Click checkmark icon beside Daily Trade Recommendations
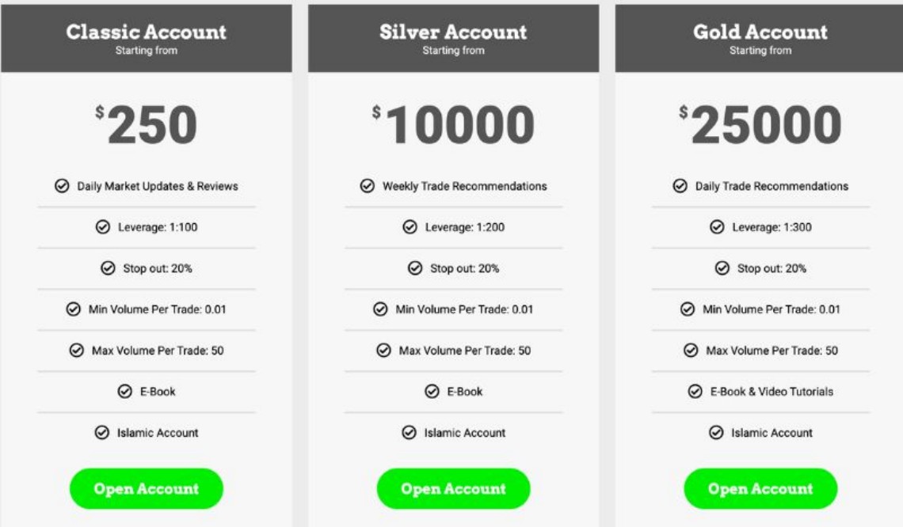Viewport: 903px width, 527px height. pos(680,186)
